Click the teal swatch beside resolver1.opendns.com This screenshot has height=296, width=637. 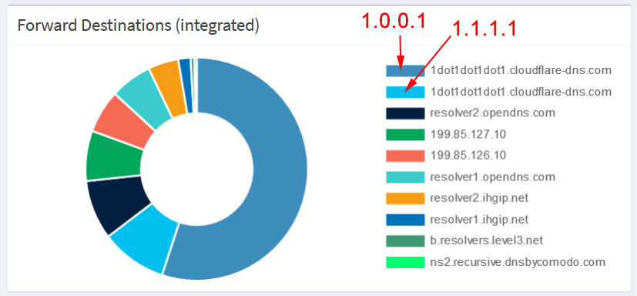coord(405,177)
